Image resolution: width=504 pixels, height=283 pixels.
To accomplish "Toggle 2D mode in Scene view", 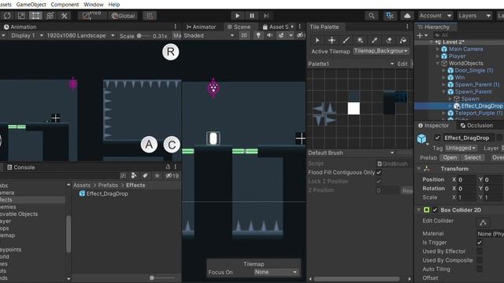I will (x=244, y=35).
